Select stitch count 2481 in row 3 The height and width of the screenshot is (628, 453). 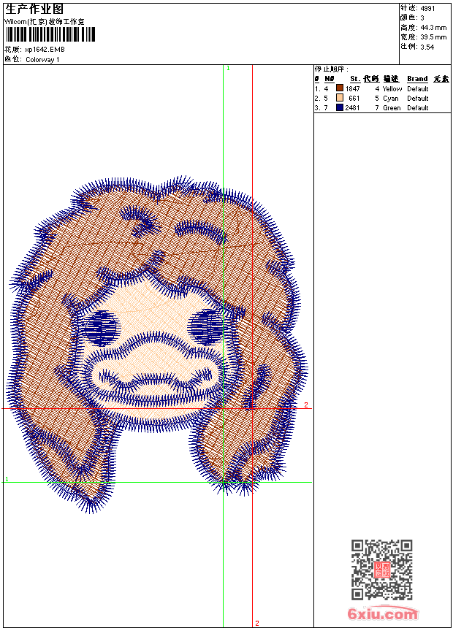[x=352, y=108]
